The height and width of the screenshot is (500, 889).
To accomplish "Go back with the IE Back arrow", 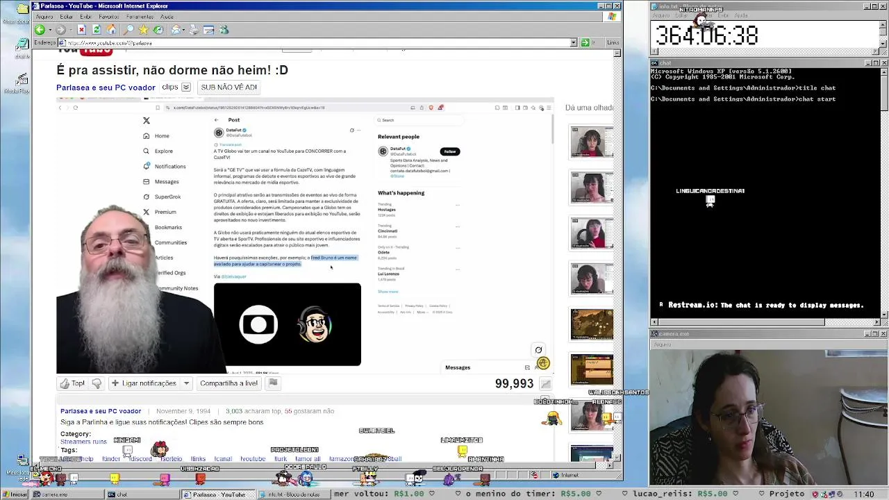I will (x=40, y=30).
